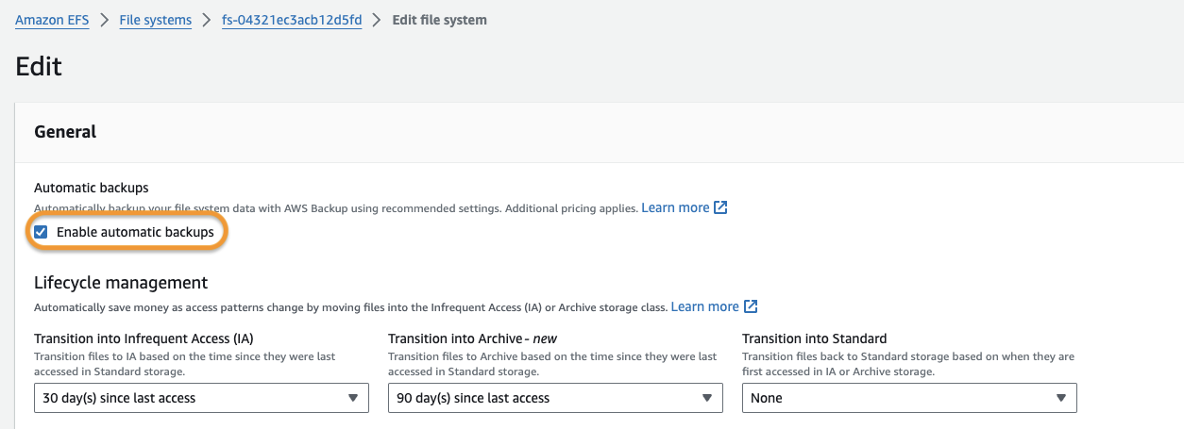Viewport: 1184px width, 429px height.
Task: Click the "Enable automatic backups" label text
Action: [135, 232]
